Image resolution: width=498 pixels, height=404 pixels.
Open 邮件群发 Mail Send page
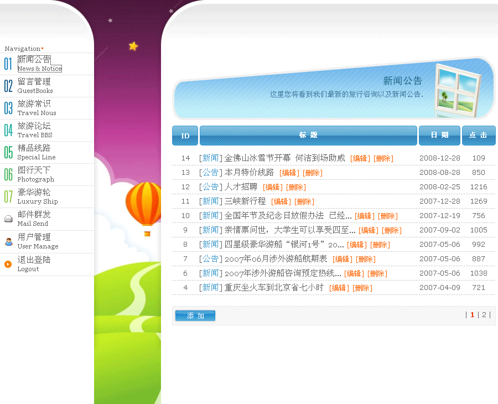point(34,219)
